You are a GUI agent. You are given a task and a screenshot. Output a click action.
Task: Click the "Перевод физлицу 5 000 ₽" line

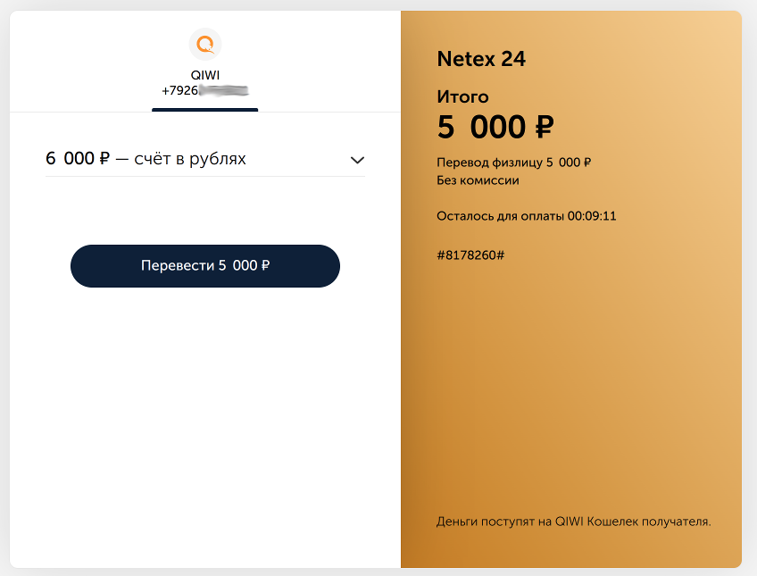coord(514,163)
